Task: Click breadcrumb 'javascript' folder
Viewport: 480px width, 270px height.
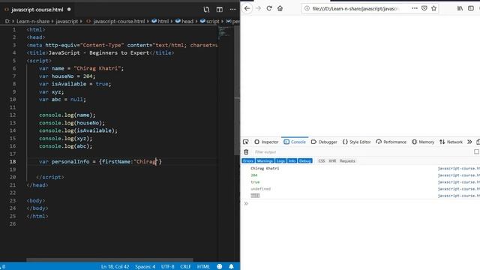Action: point(67,21)
